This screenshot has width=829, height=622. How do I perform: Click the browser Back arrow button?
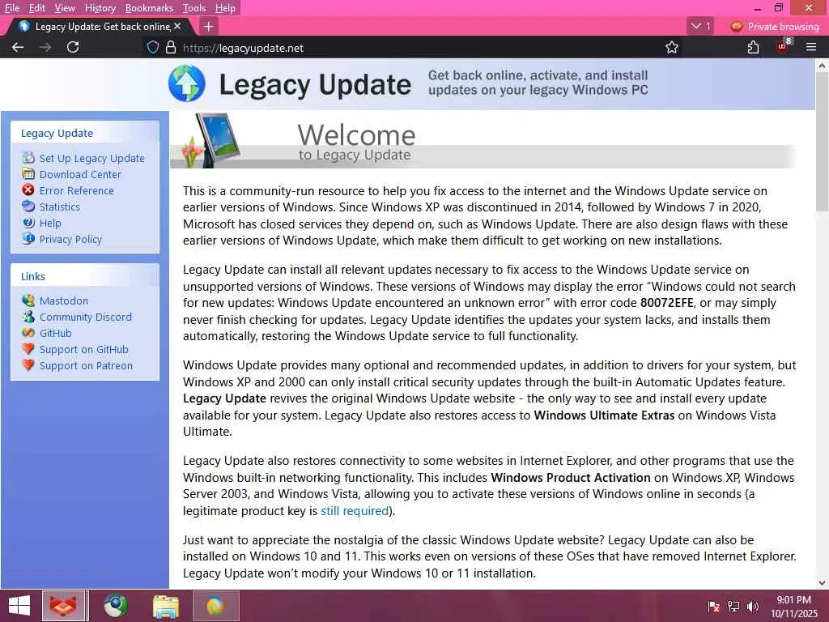point(18,47)
